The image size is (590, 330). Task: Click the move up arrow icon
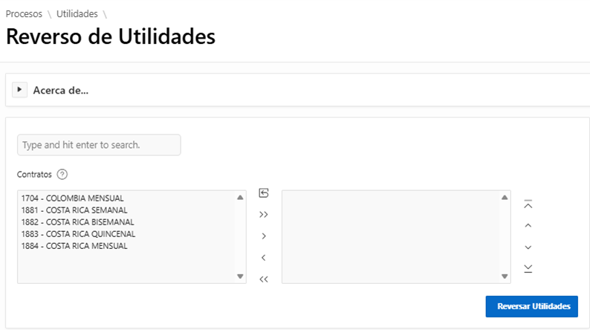pyautogui.click(x=528, y=225)
